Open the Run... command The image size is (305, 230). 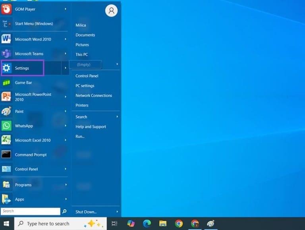(80, 136)
